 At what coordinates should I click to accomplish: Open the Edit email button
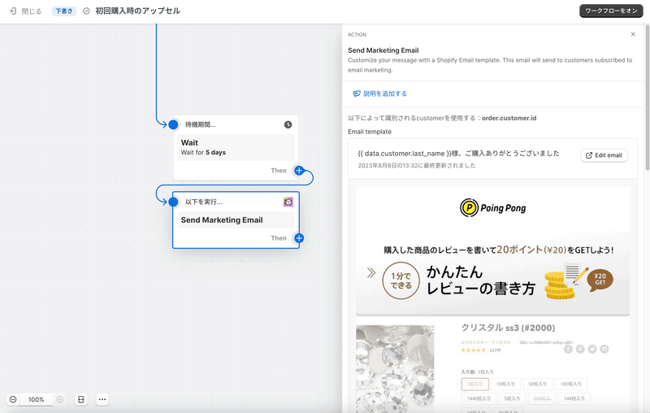tap(604, 155)
